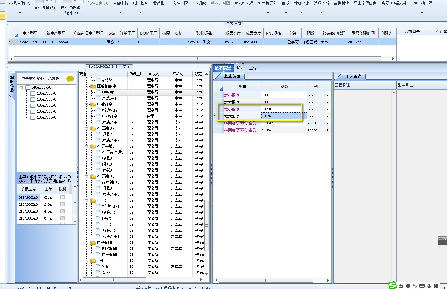The height and width of the screenshot is (289, 447).
Task: Collapse the 外层蚀刻3 folder
Action: (x=87, y=176)
